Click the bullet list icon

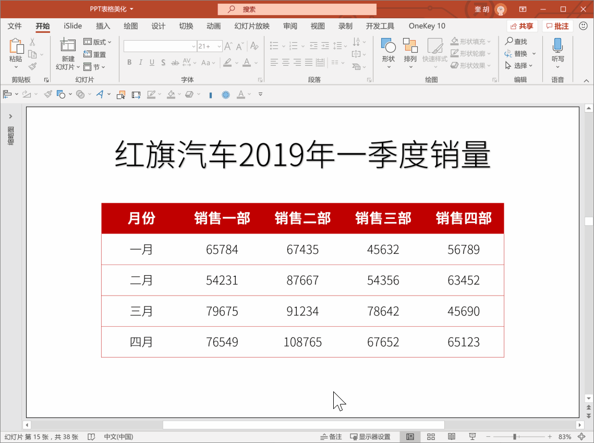(274, 46)
